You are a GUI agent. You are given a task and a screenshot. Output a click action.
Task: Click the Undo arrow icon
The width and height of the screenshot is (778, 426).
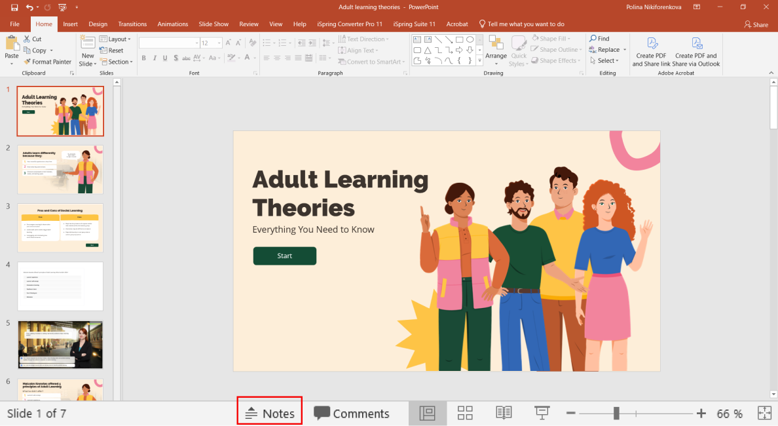click(x=29, y=7)
